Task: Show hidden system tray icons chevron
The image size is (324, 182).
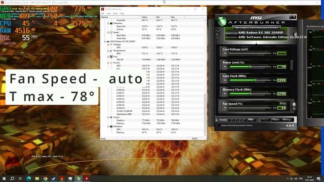Action: (x=288, y=178)
